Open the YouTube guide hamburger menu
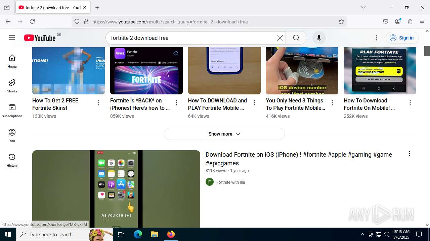 12,38
